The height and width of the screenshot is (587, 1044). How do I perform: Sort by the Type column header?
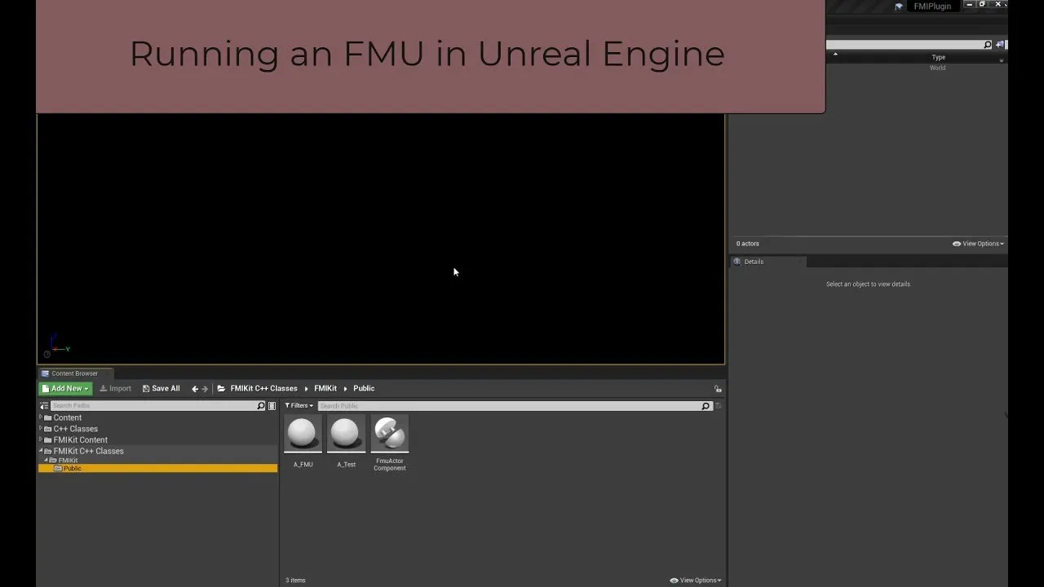939,57
